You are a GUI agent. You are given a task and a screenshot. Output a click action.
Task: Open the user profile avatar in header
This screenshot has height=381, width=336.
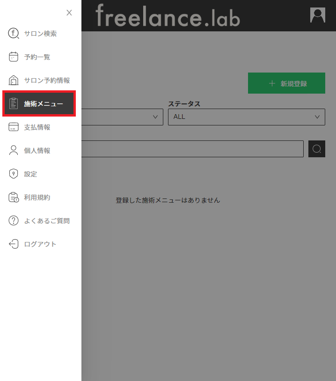click(x=317, y=15)
